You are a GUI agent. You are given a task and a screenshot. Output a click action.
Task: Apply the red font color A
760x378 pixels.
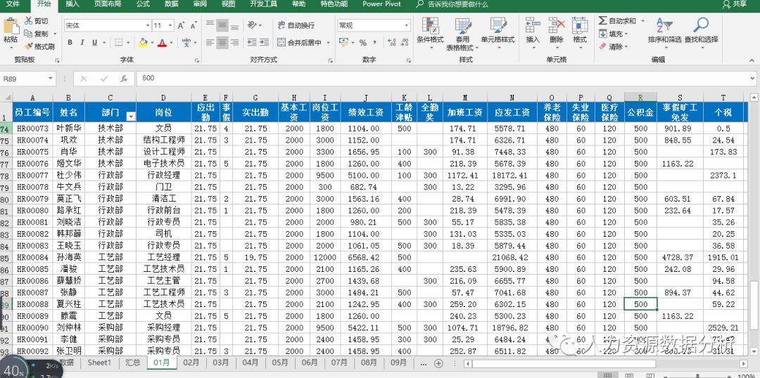[x=162, y=43]
